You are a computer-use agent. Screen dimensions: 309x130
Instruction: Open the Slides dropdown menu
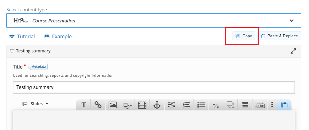[x=35, y=104]
